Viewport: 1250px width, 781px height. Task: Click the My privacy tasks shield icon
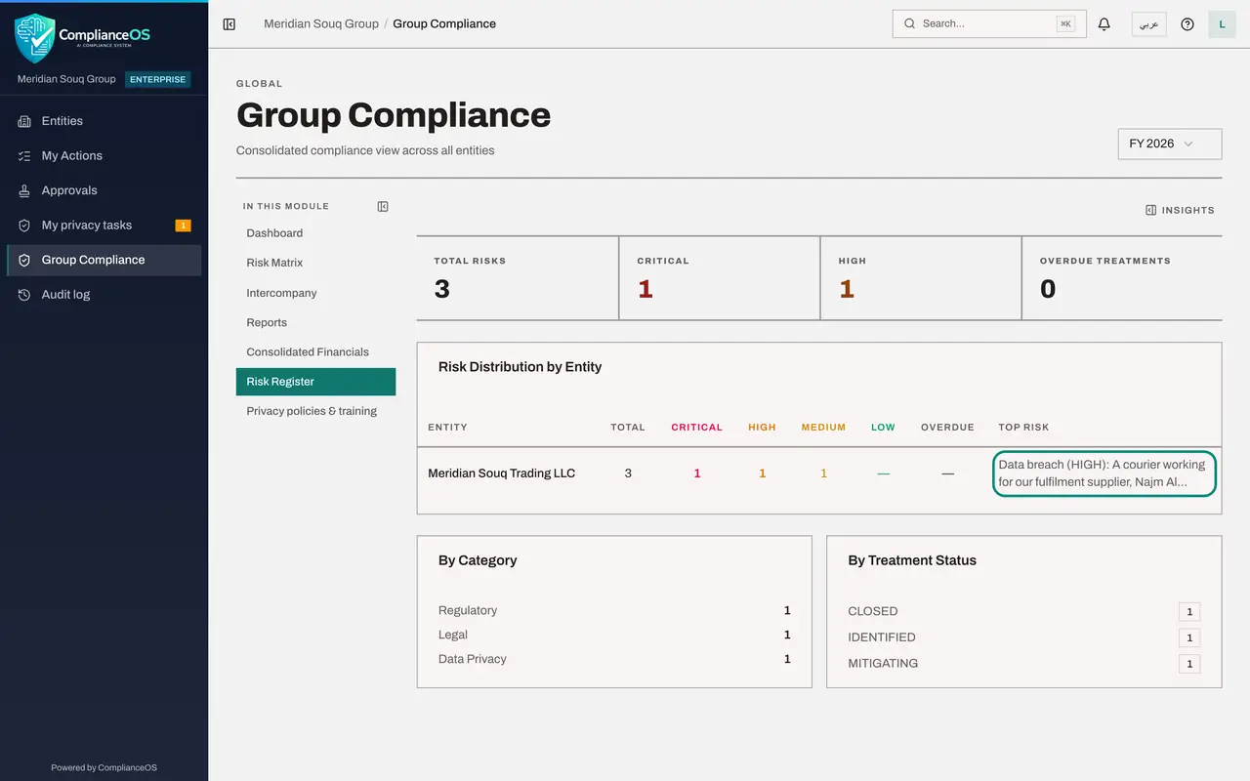point(24,226)
